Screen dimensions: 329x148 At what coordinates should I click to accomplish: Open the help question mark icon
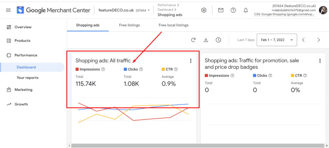(x=233, y=10)
